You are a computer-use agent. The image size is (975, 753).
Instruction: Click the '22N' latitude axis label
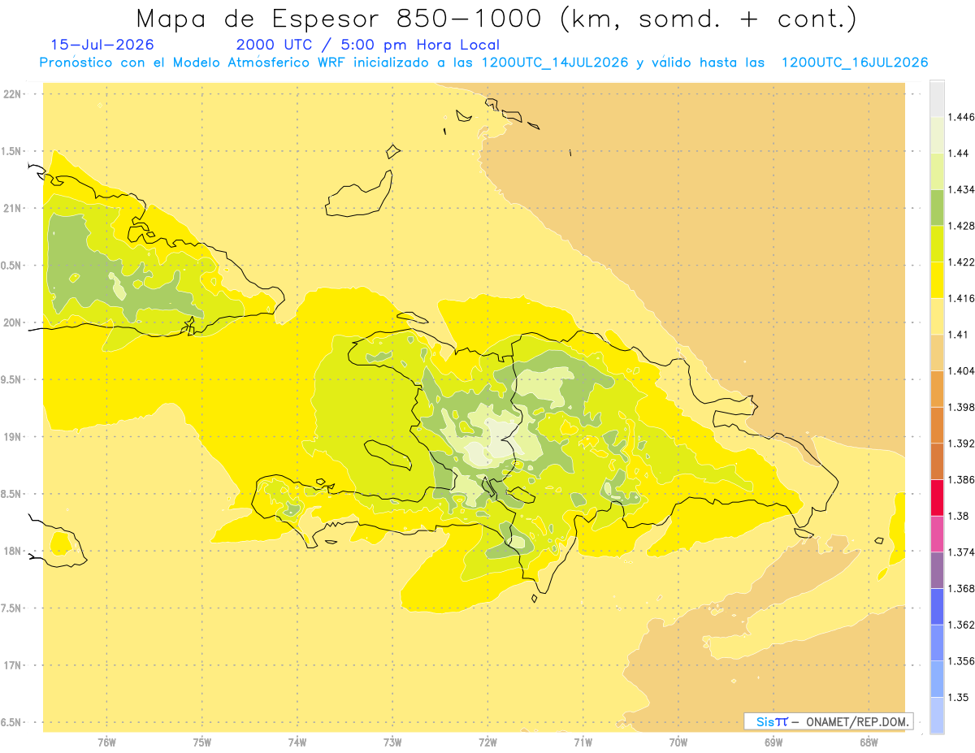12,94
